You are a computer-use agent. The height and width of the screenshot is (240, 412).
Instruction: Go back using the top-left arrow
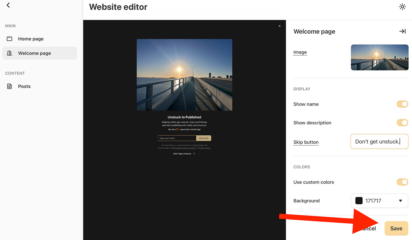tap(8, 5)
